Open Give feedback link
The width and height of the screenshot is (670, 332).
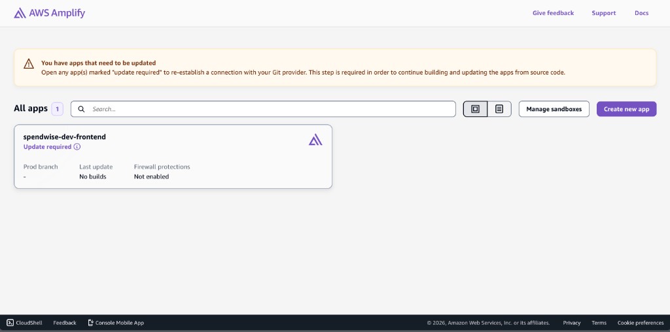click(x=553, y=13)
